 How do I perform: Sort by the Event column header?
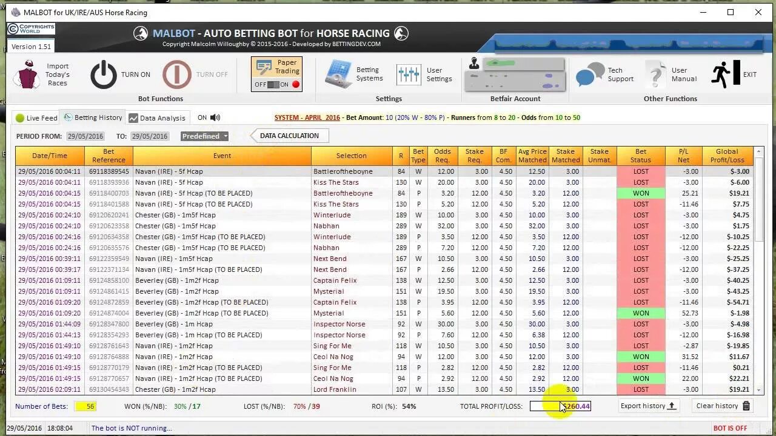coord(222,156)
